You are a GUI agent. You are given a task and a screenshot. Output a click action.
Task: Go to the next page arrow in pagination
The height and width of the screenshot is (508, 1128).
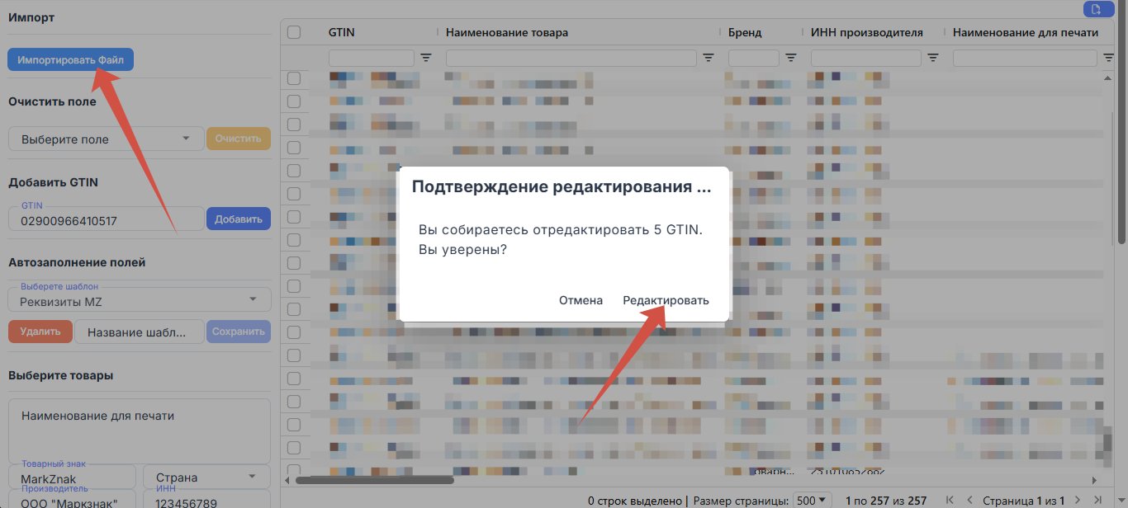click(x=1078, y=501)
